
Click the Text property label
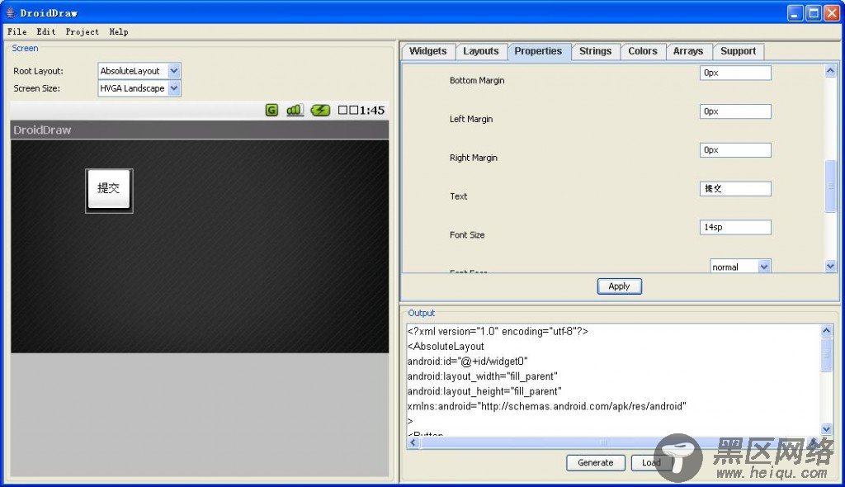coord(459,196)
